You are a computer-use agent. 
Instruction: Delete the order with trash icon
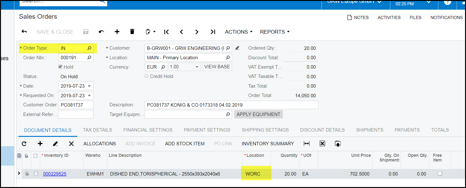[132, 32]
